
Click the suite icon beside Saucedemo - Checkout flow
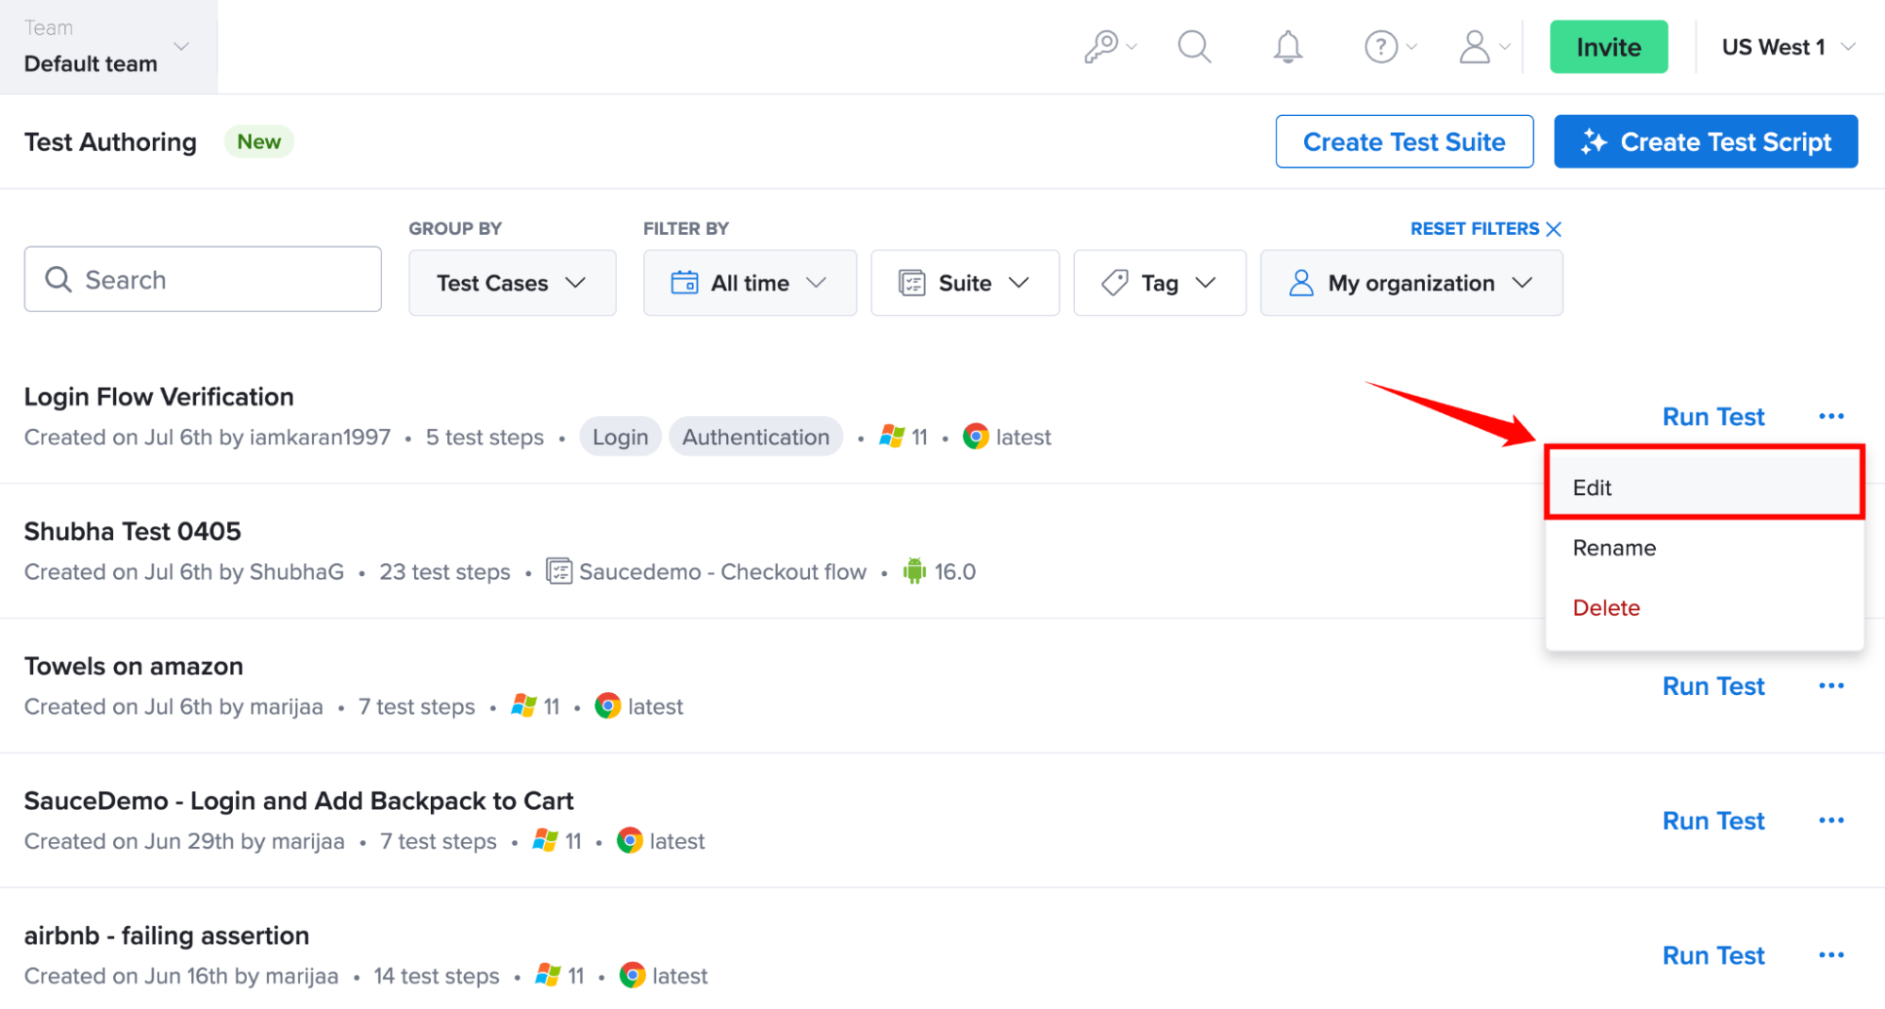(558, 571)
